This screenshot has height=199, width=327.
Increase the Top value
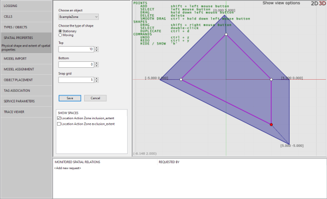97,48
